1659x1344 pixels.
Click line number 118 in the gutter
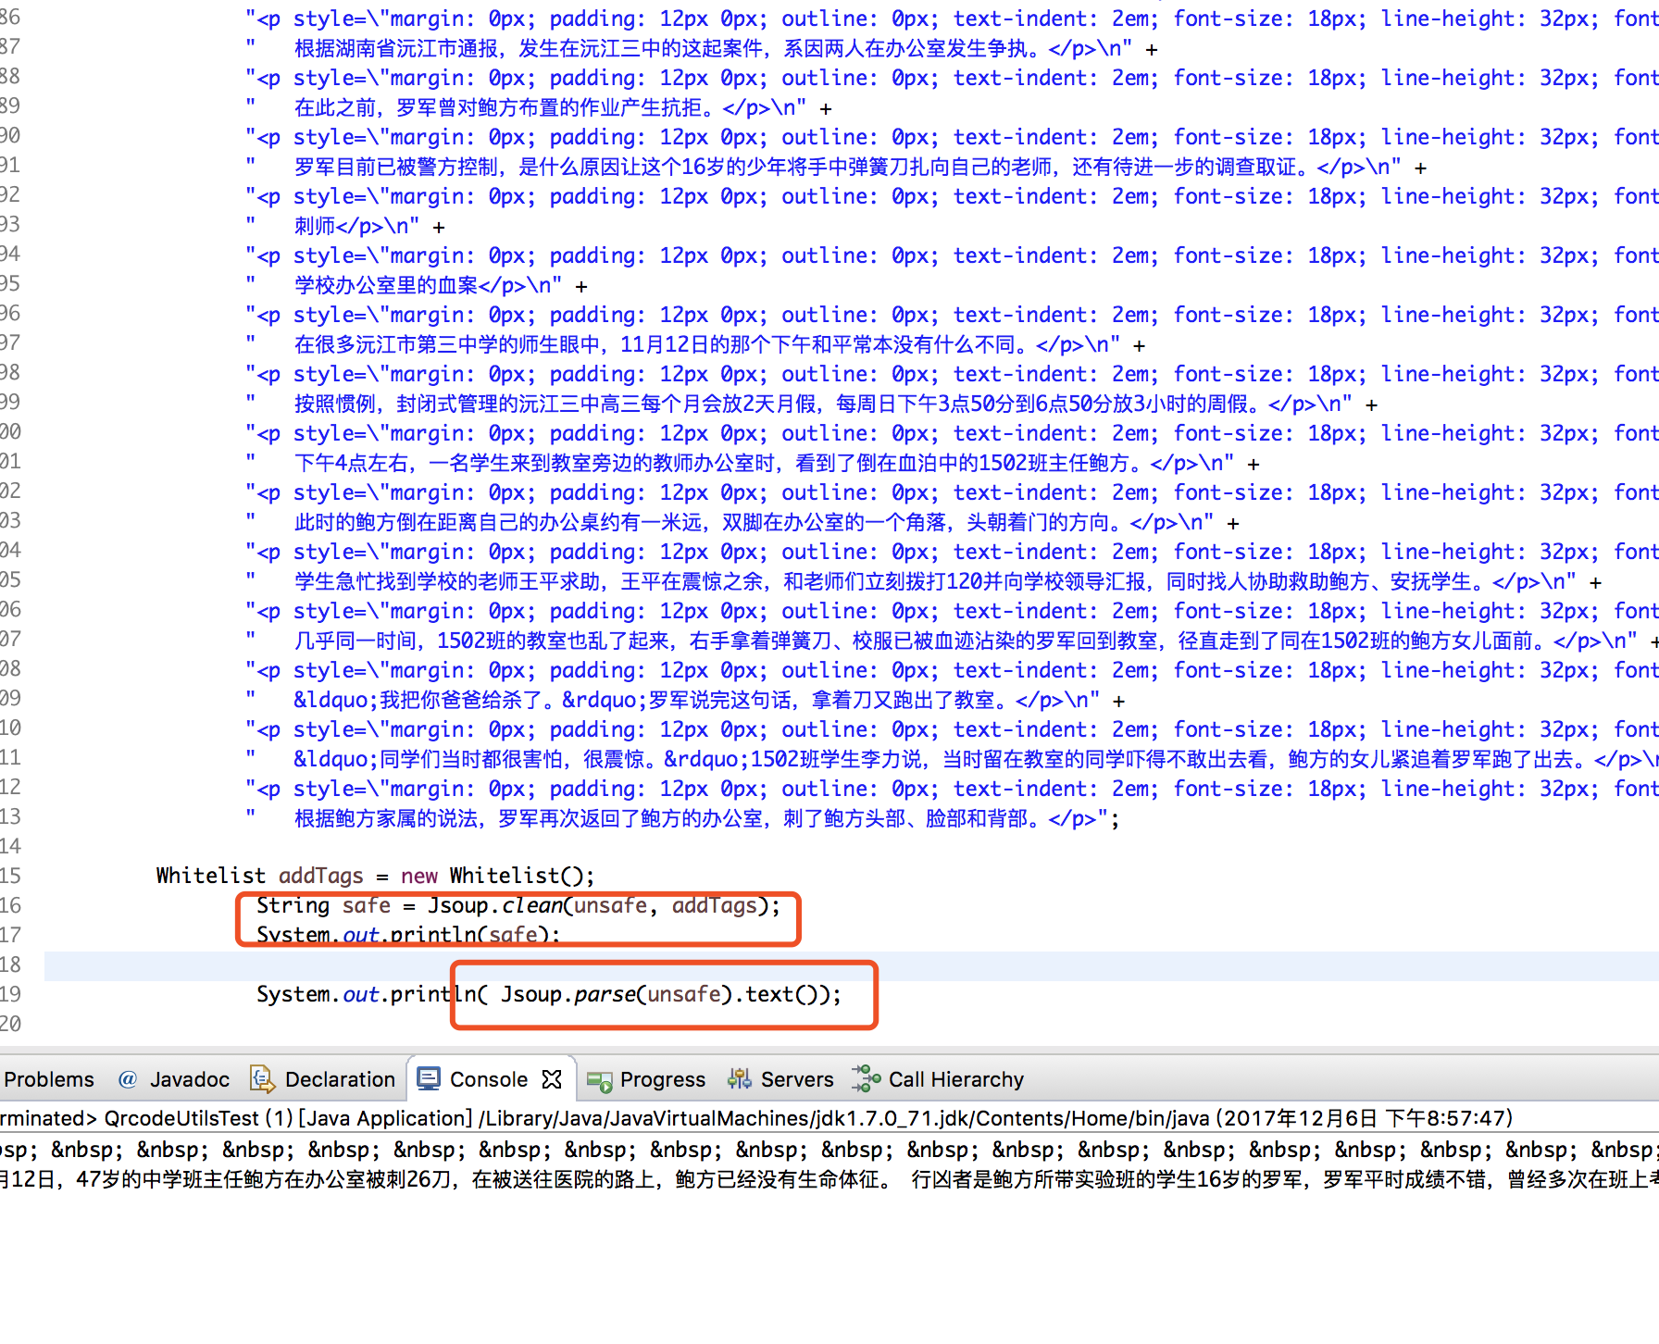[13, 964]
